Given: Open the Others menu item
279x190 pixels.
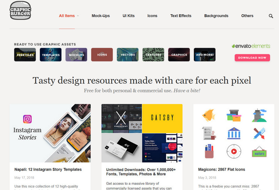Looking at the screenshot, I should [x=247, y=16].
